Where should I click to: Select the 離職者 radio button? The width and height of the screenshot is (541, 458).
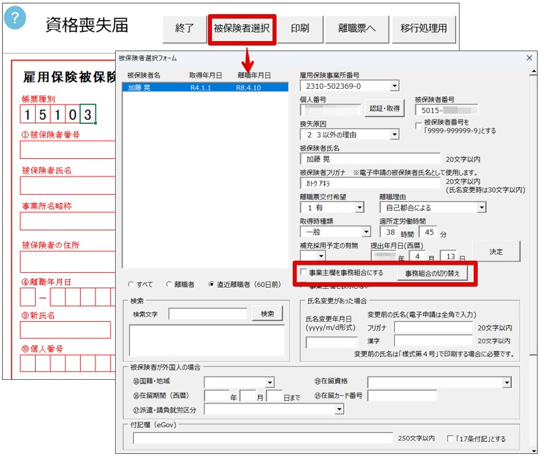pos(170,285)
